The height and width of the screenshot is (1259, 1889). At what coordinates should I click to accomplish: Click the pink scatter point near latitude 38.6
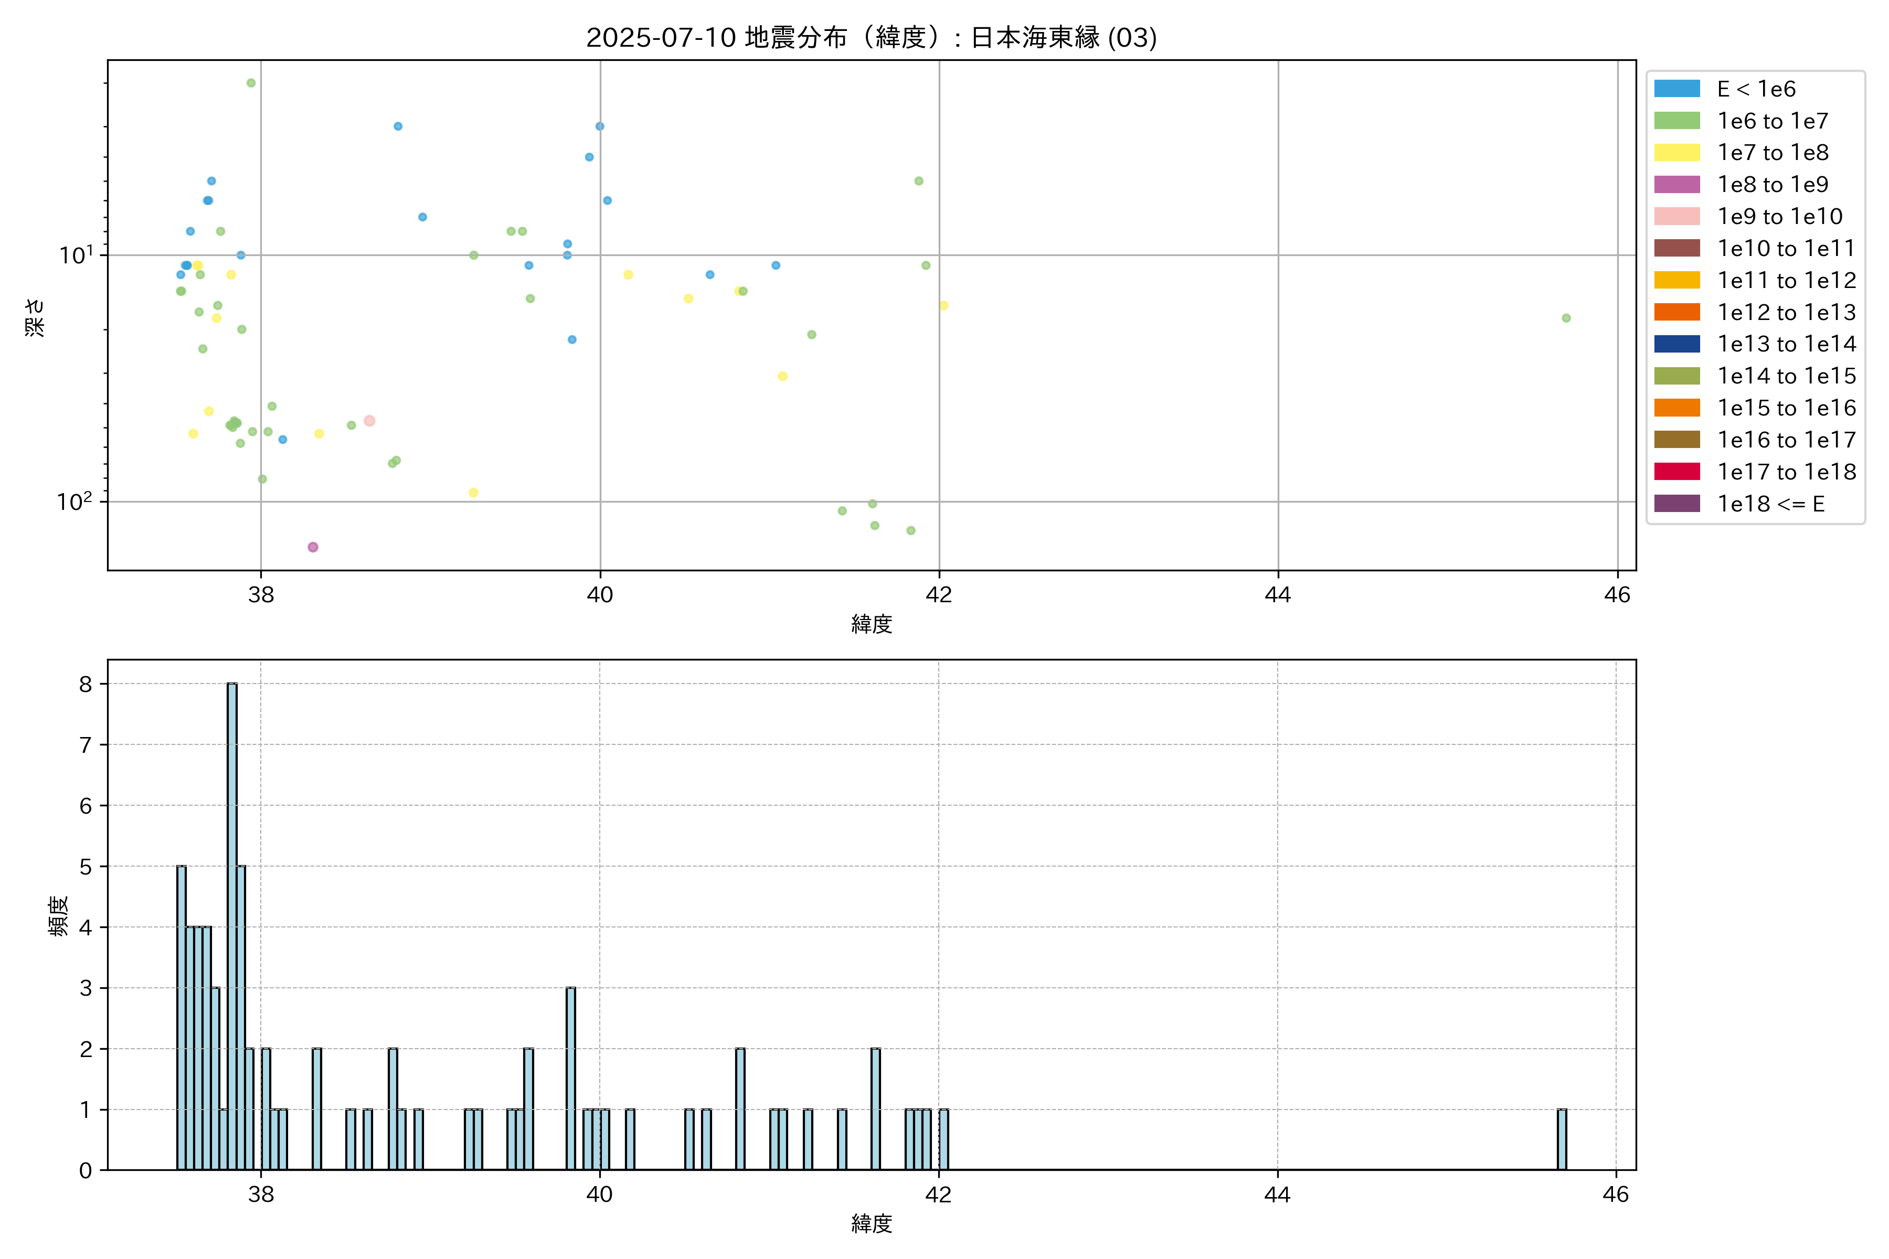369,421
